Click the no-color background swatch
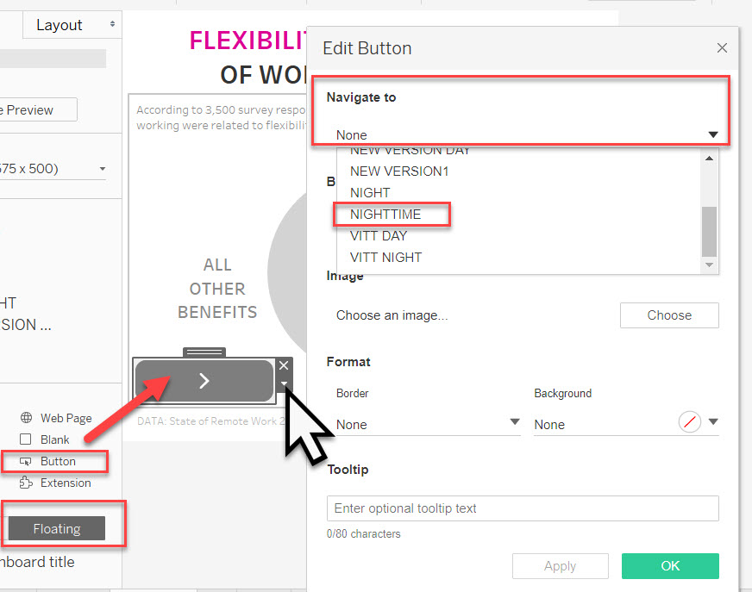This screenshot has width=752, height=592. [689, 423]
